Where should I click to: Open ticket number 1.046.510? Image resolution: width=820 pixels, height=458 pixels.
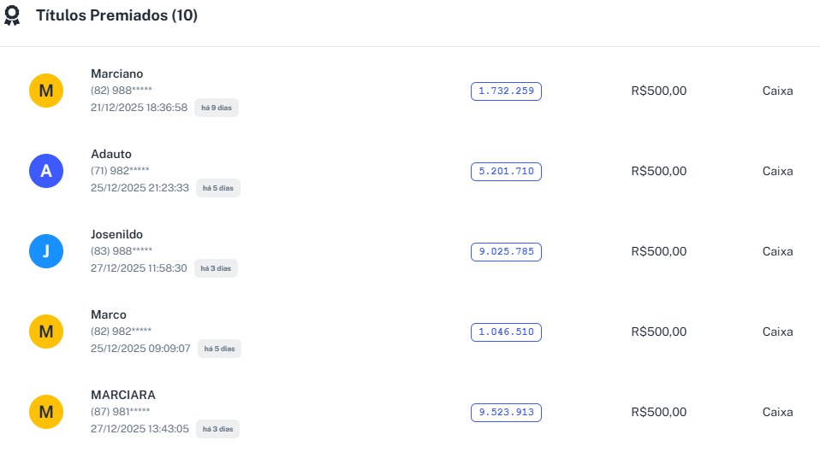pos(506,332)
